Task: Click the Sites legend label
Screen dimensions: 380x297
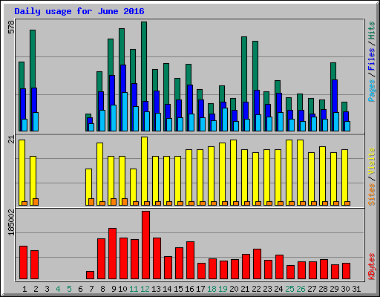Action: [x=372, y=195]
